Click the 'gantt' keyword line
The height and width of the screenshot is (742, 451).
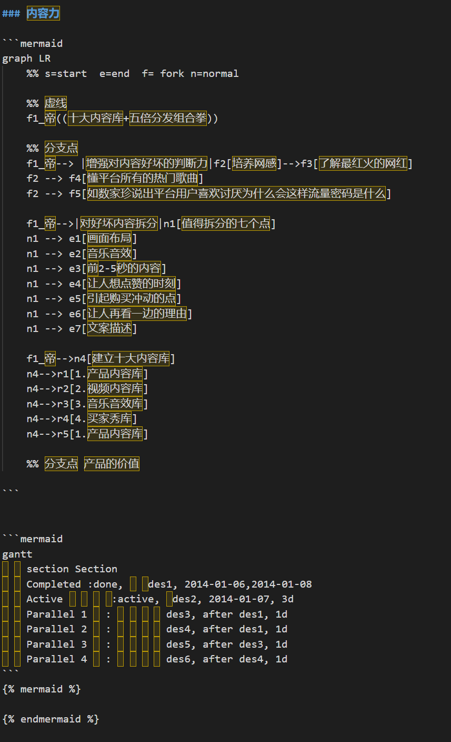pos(17,554)
